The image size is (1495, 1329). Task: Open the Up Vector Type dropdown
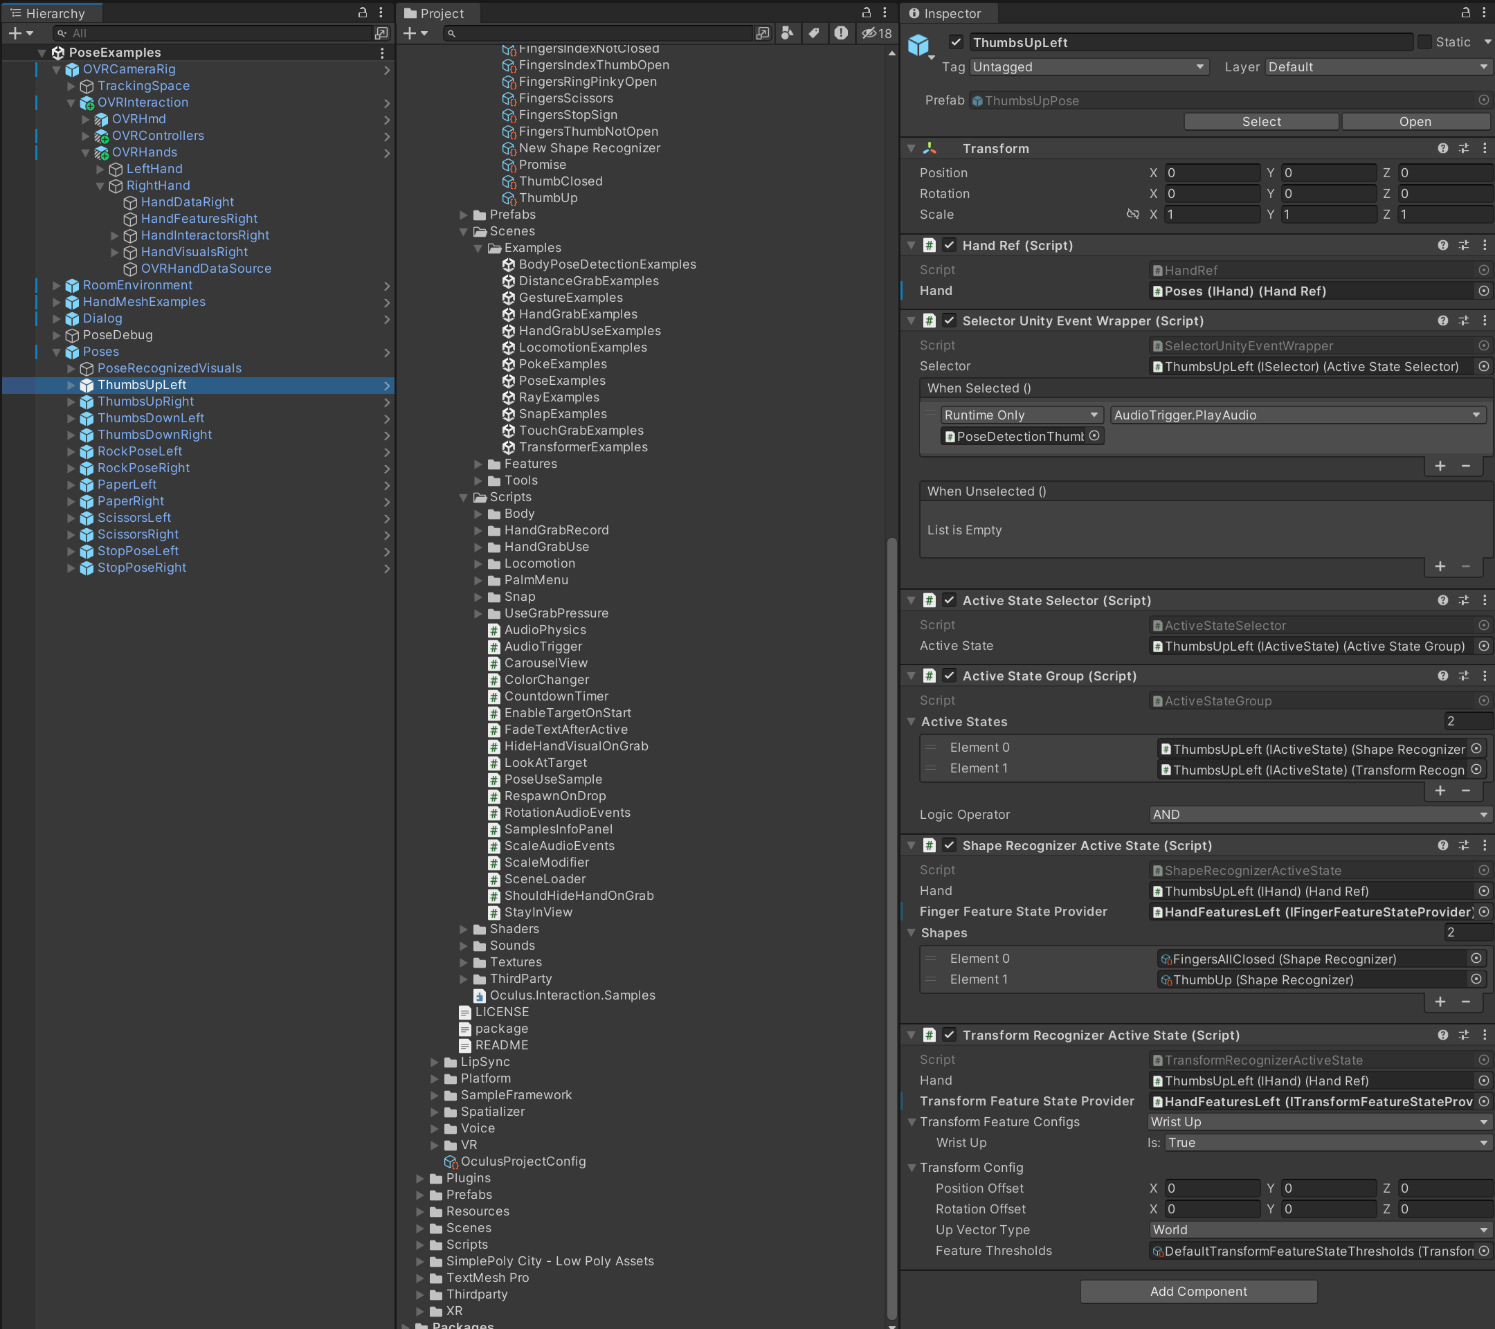pyautogui.click(x=1320, y=1230)
